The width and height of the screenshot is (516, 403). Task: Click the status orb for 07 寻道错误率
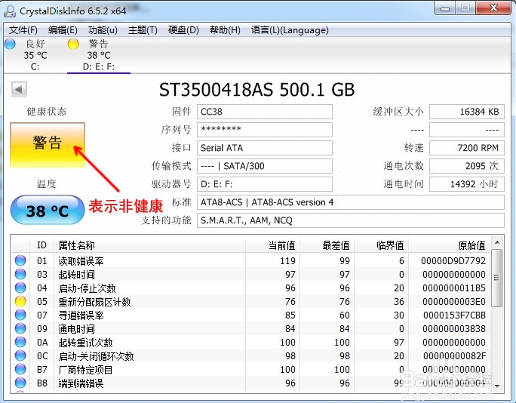coord(20,315)
